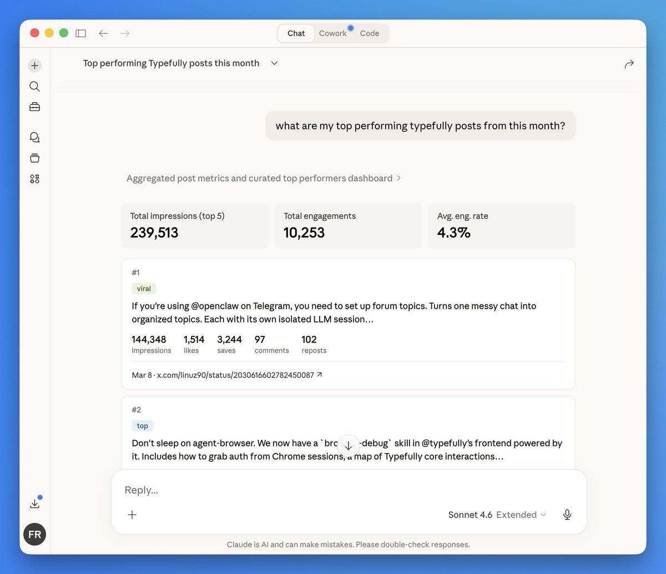Open projects stack icon in sidebar

coord(34,158)
